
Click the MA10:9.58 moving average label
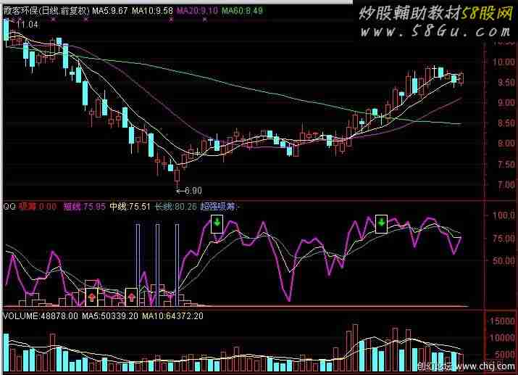coord(152,11)
